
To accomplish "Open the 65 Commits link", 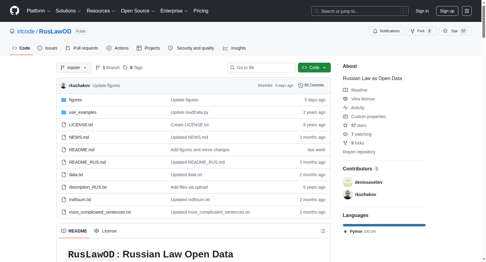I will (x=311, y=86).
